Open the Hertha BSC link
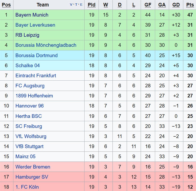The image size is (196, 191). point(29,116)
